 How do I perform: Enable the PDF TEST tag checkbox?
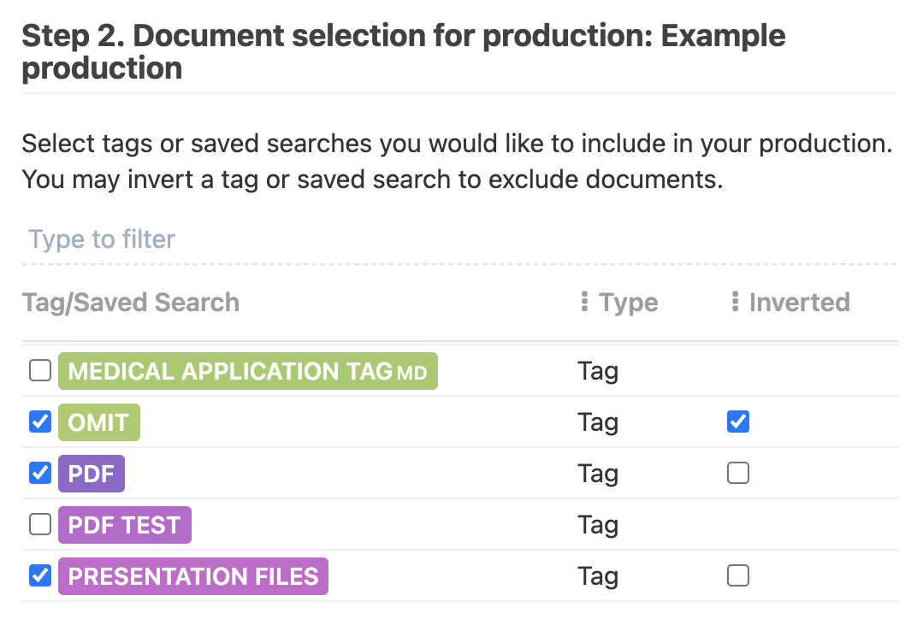click(x=40, y=525)
